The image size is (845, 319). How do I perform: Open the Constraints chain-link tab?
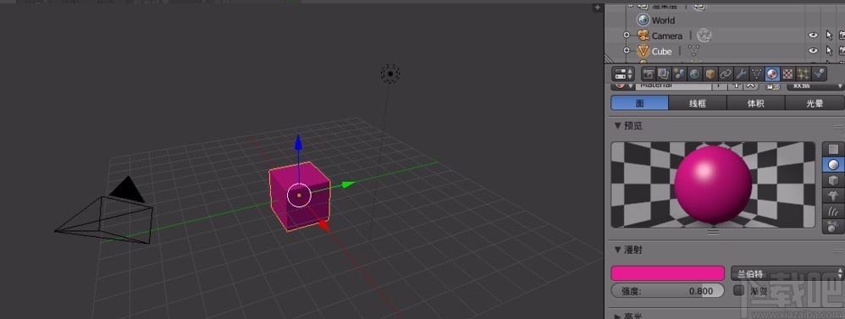pos(726,74)
